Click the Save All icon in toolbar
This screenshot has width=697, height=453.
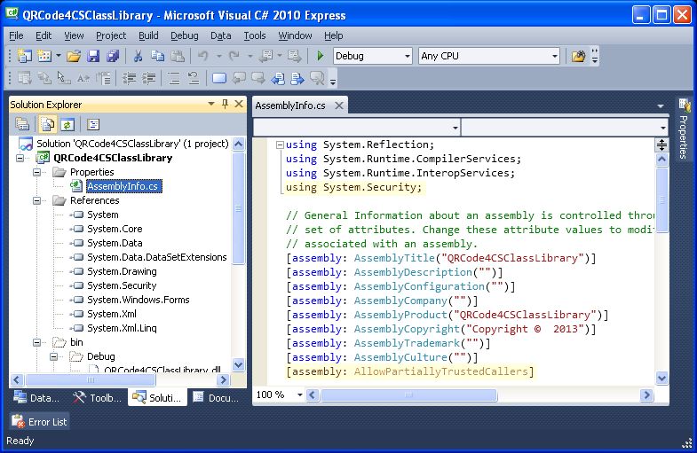pos(113,56)
